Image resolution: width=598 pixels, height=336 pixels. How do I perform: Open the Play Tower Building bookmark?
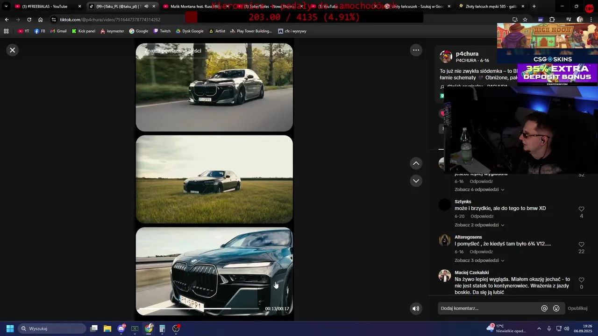(251, 31)
